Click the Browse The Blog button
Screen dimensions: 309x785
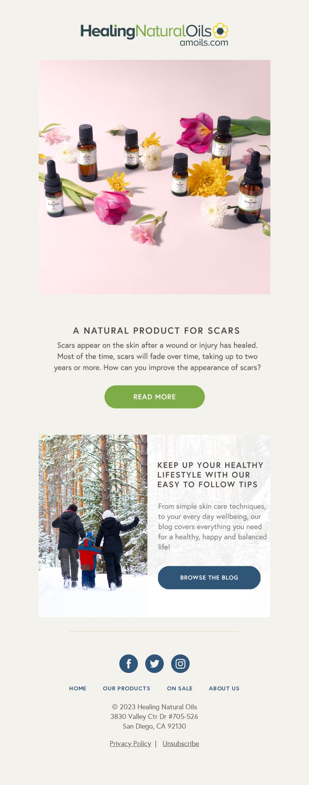tap(209, 578)
